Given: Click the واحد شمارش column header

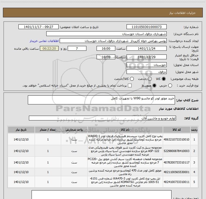Looking at the screenshot, I should coord(74,130).
